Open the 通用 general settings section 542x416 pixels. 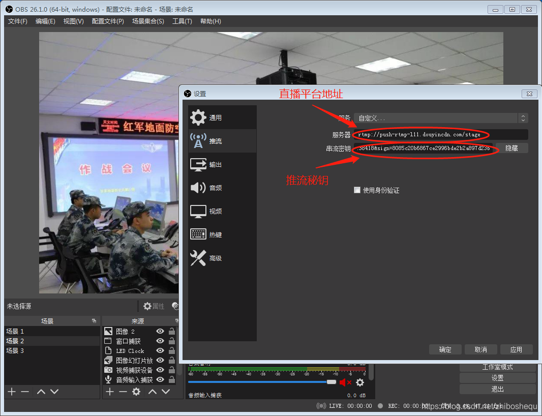click(222, 117)
